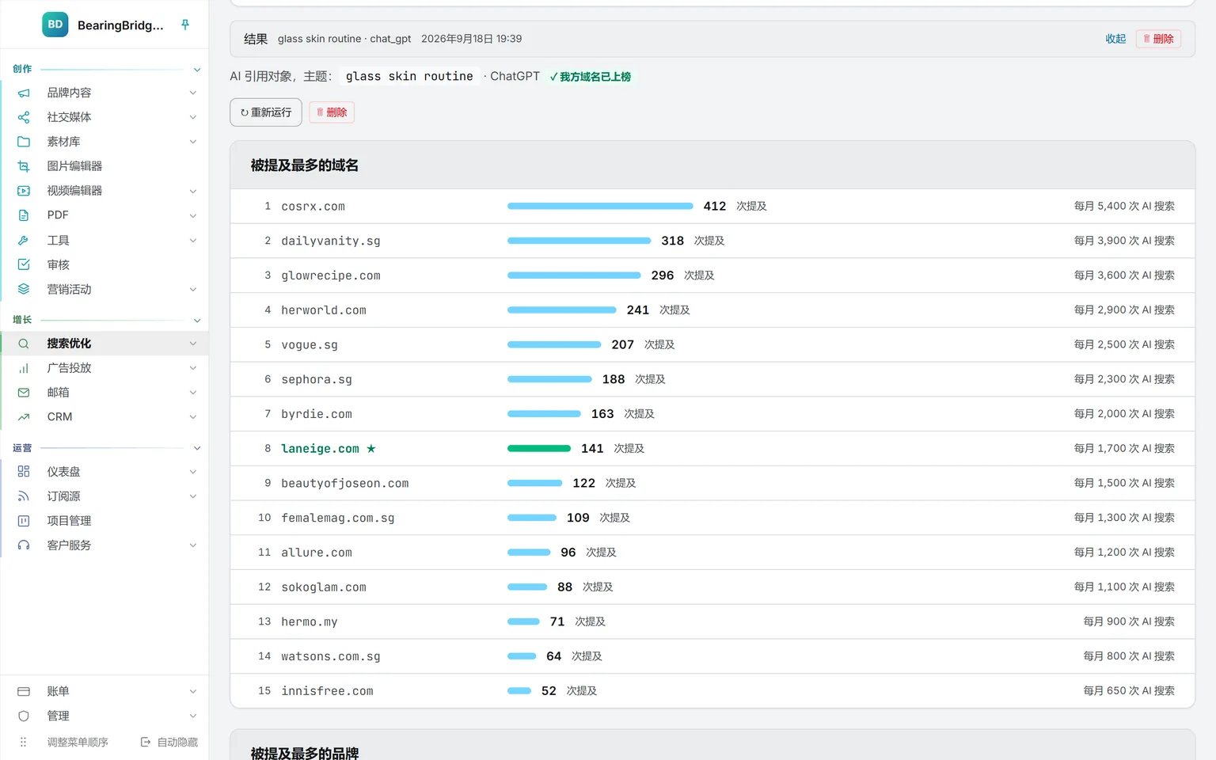Click the folder icon for 素材库
The width and height of the screenshot is (1216, 760).
pyautogui.click(x=24, y=142)
